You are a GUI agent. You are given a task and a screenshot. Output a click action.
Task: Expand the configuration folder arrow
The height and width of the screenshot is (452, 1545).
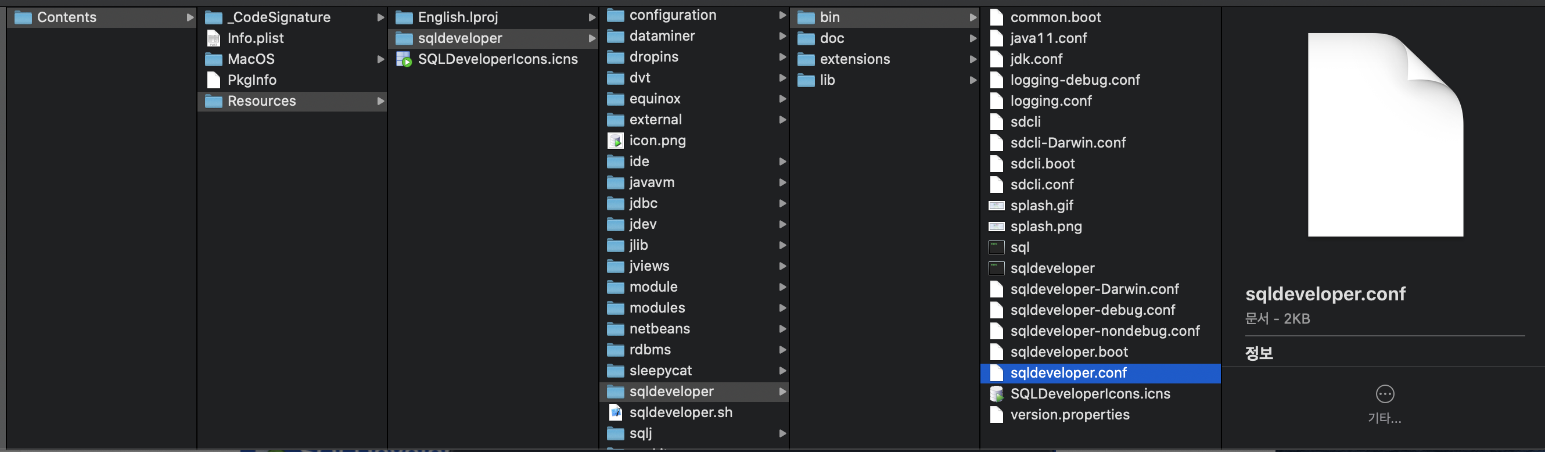(782, 15)
